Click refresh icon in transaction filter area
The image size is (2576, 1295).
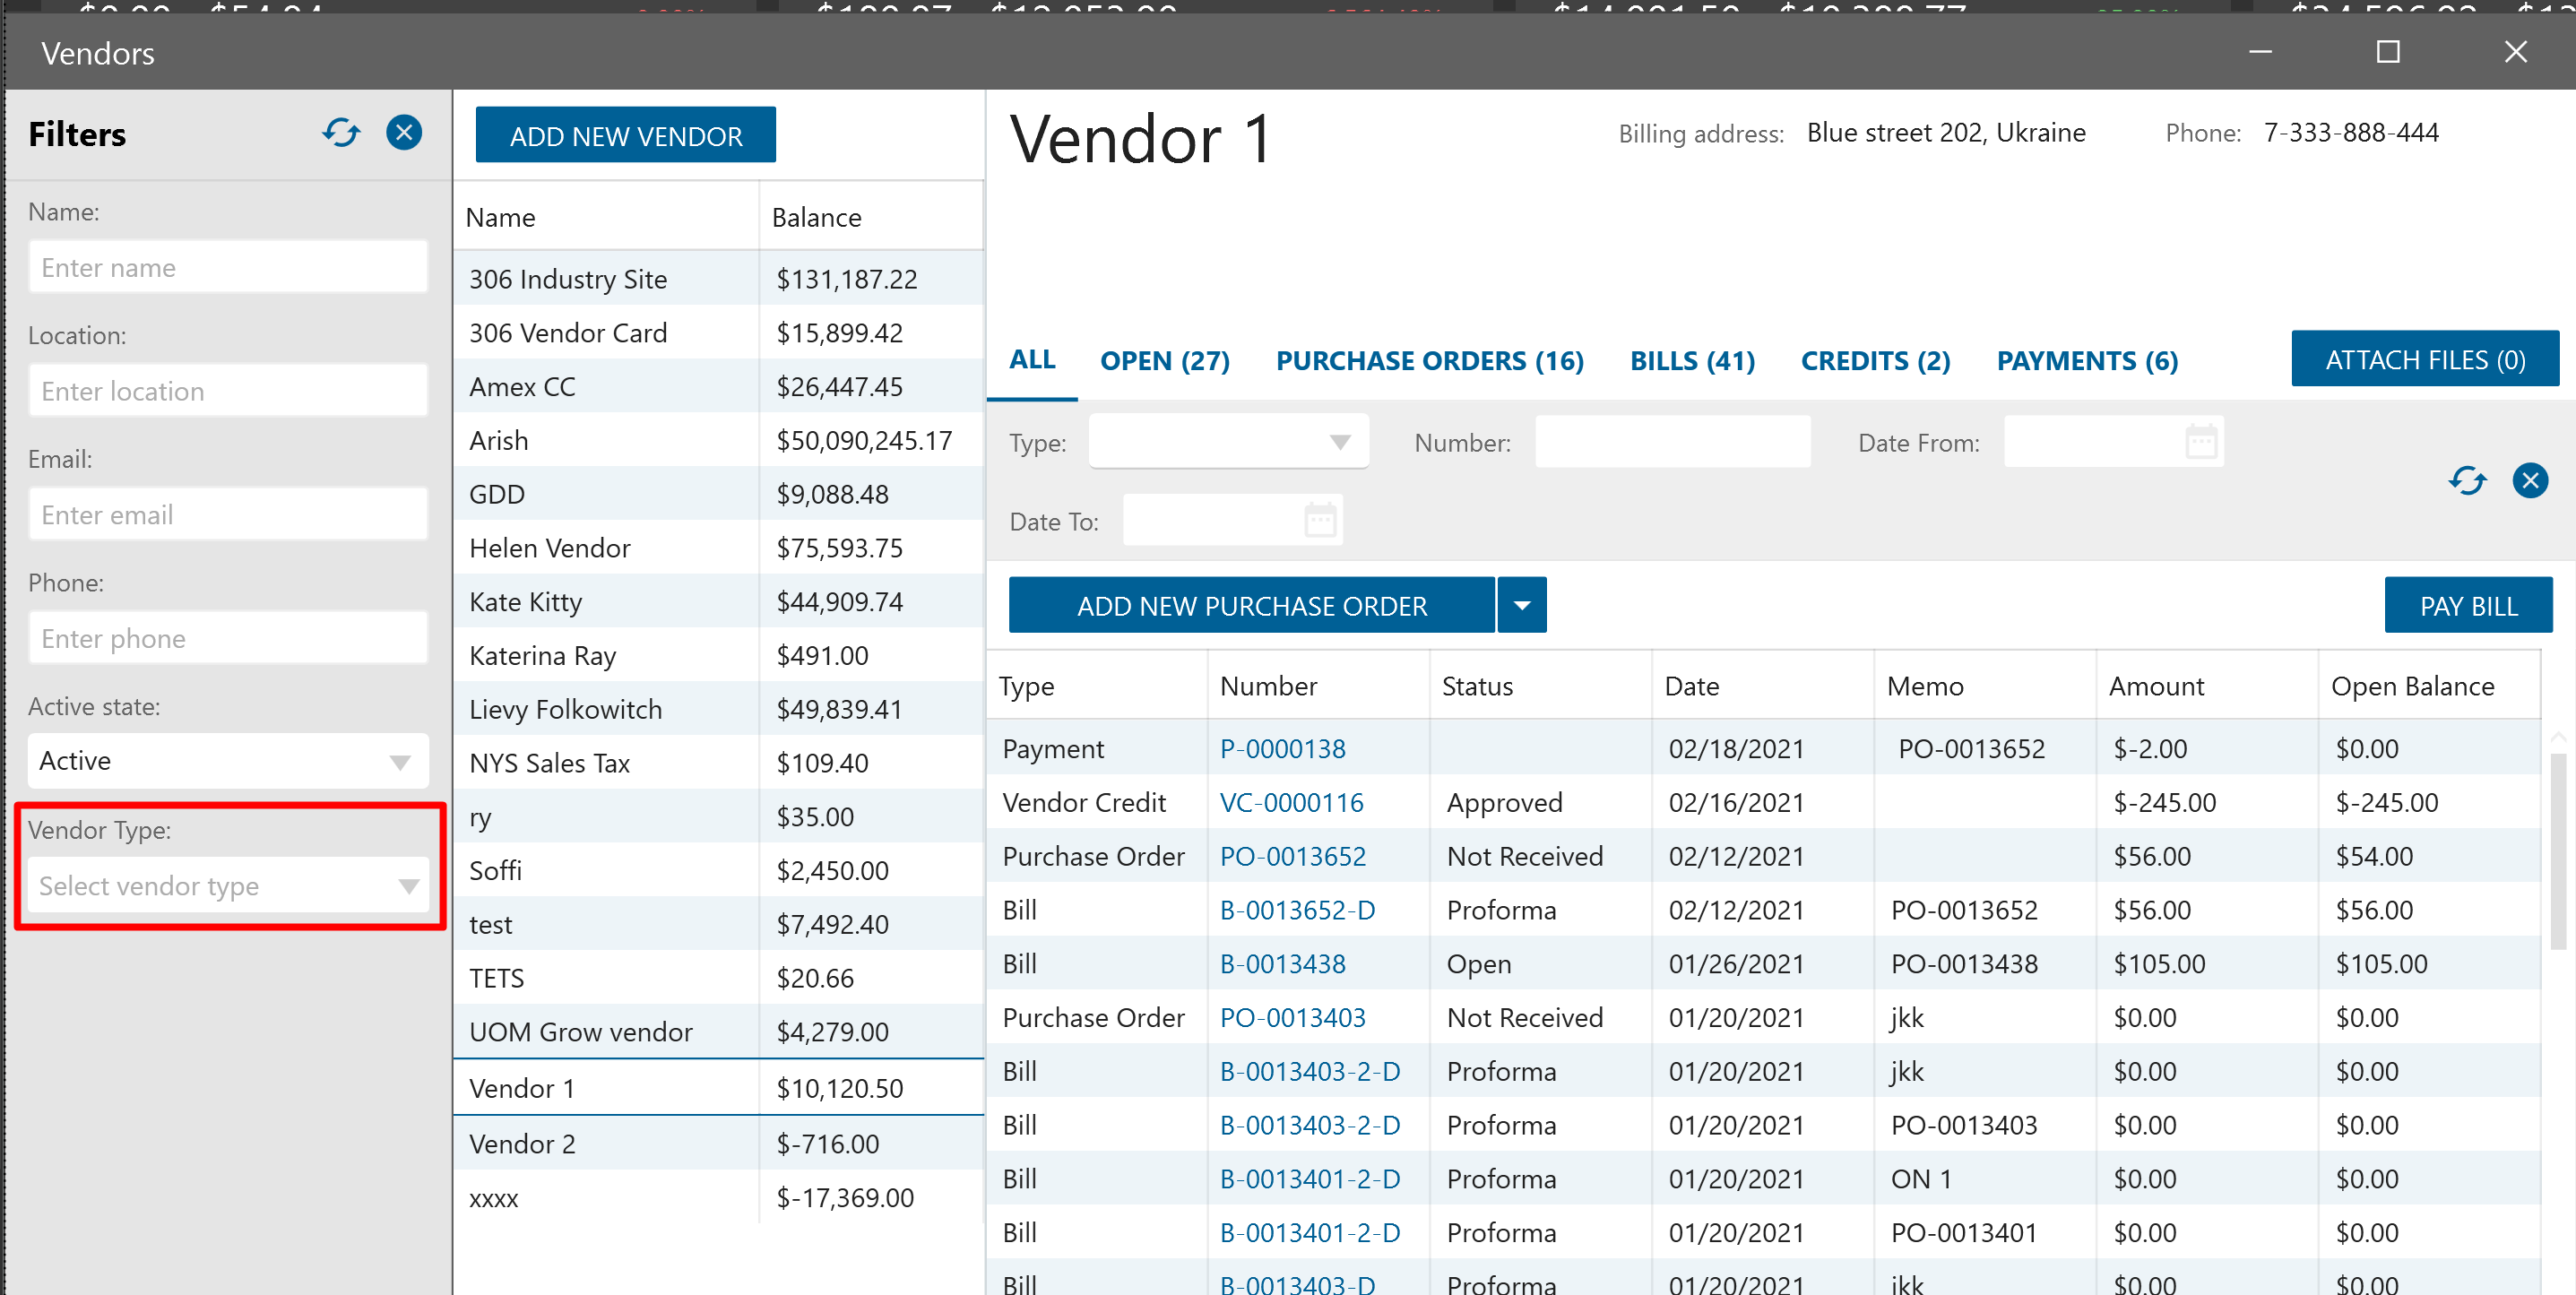pos(2467,481)
